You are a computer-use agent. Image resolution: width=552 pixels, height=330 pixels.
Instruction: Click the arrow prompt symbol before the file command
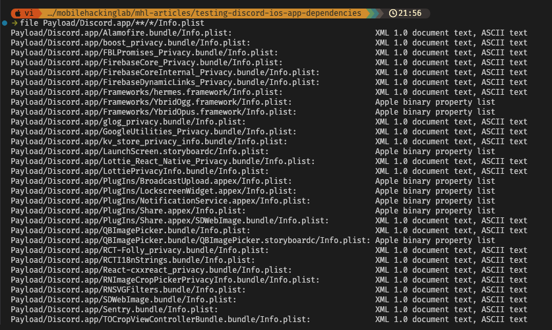click(15, 23)
